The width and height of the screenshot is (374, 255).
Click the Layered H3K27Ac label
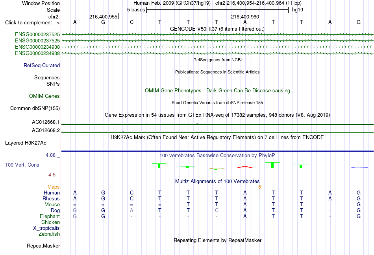pos(26,143)
